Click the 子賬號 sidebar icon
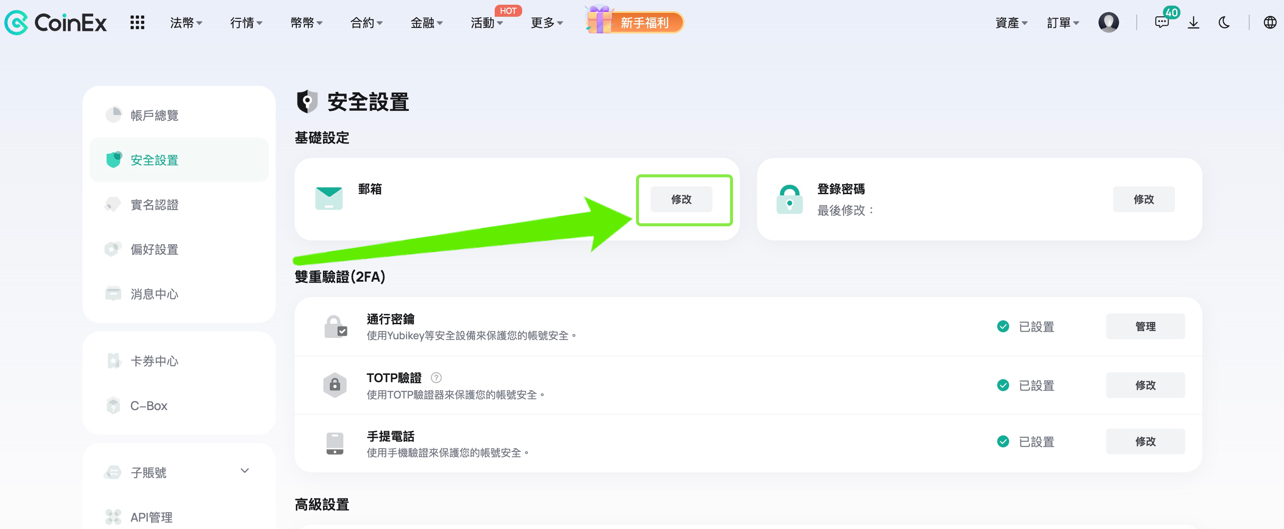This screenshot has width=1284, height=529. [x=113, y=472]
